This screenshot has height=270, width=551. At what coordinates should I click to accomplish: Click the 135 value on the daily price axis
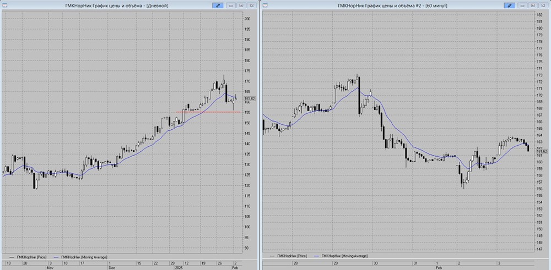click(x=247, y=154)
